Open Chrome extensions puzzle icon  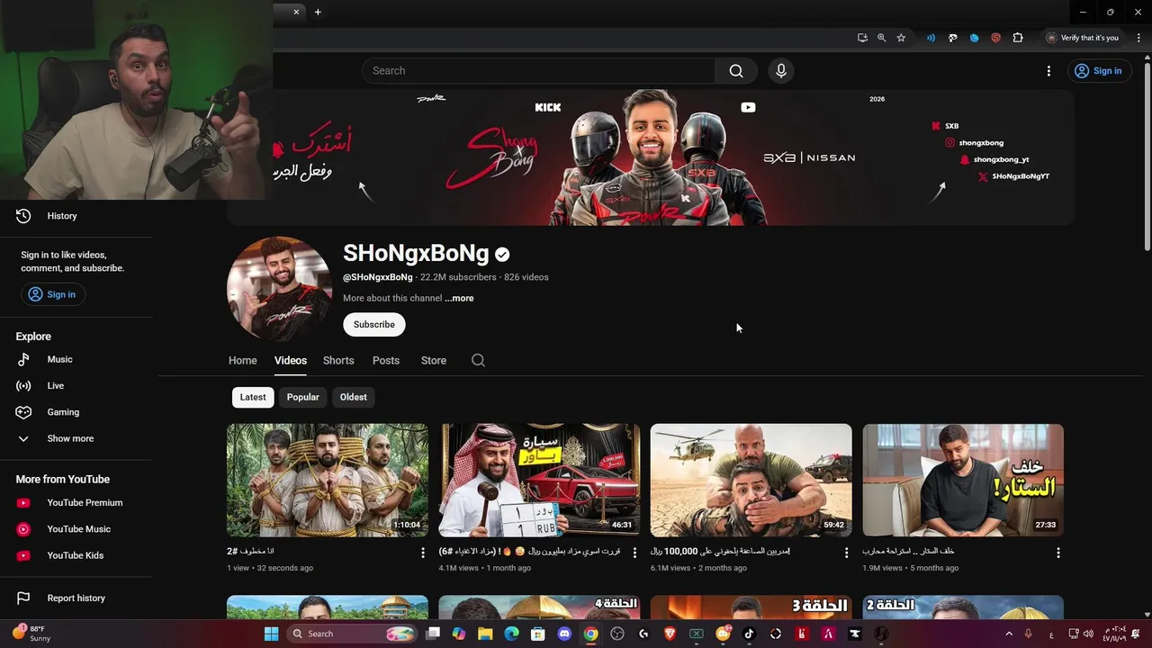(x=1018, y=38)
